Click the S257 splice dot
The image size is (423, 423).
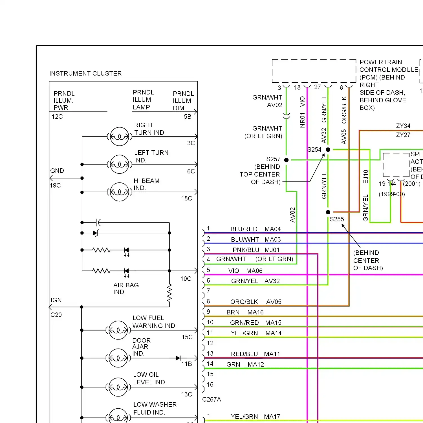pyautogui.click(x=287, y=160)
